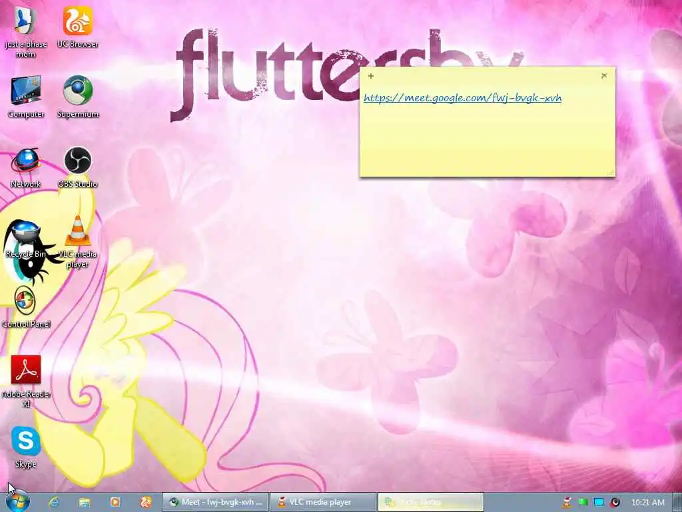Select the OBS Studio desktop icon
The width and height of the screenshot is (682, 512).
(x=77, y=167)
